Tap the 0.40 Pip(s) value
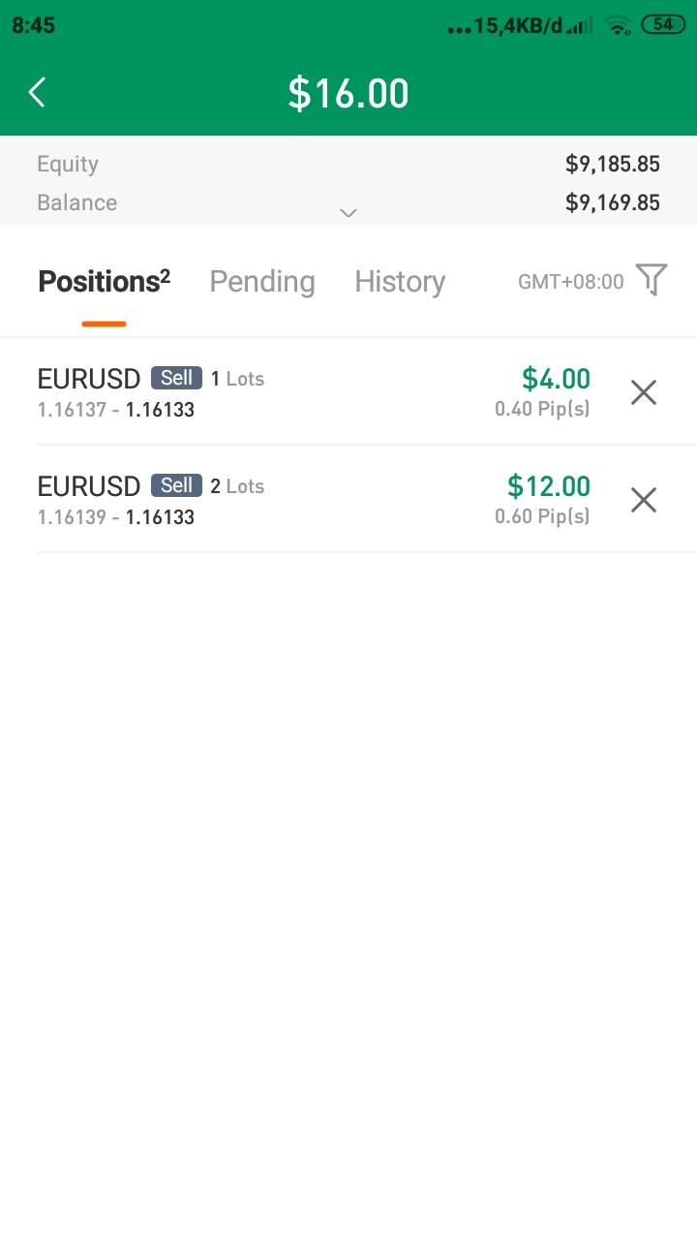The width and height of the screenshot is (697, 1240). (x=542, y=410)
